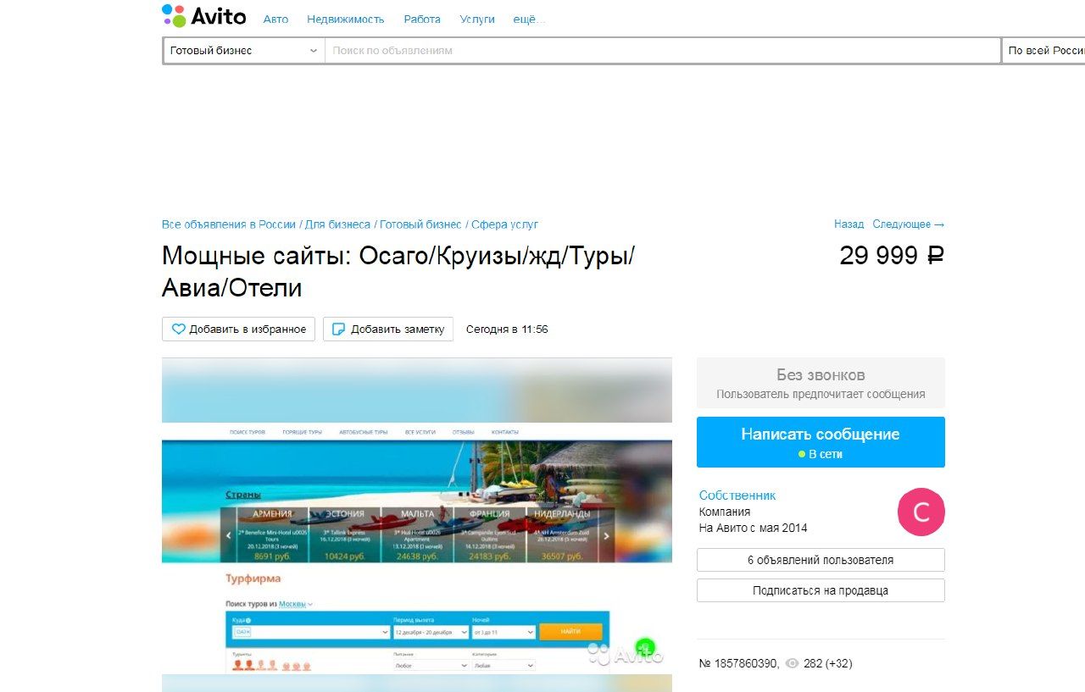Image resolution: width=1085 pixels, height=692 pixels.
Task: Open the Готовый бизнес category dropdown
Action: point(243,51)
